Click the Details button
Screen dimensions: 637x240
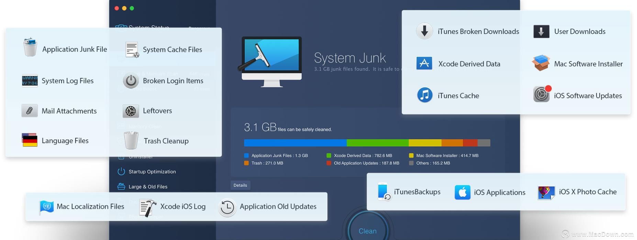point(240,185)
